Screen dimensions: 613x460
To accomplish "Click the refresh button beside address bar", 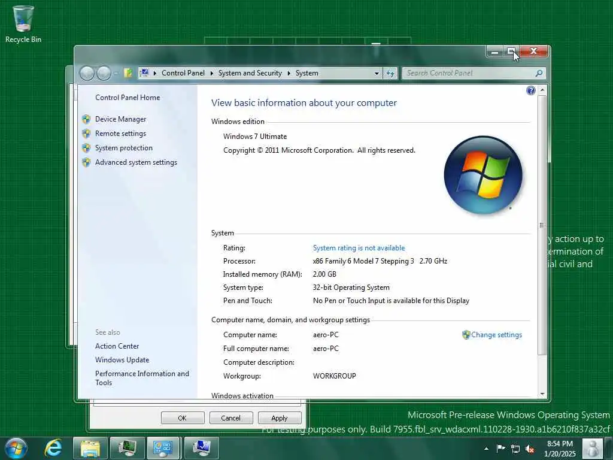I will (x=390, y=73).
